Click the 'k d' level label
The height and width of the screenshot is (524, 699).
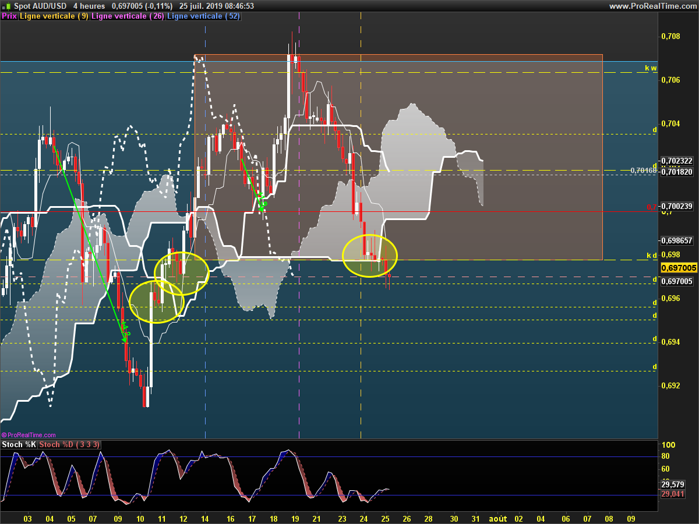(x=652, y=256)
